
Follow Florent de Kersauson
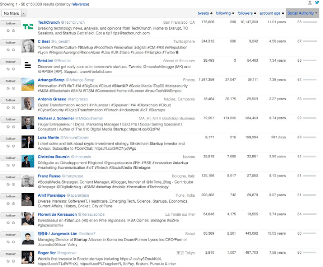coord(11,215)
